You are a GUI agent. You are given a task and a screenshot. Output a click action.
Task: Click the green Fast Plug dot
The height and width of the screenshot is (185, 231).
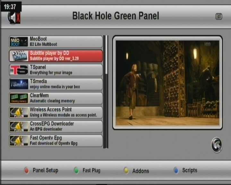76,171
